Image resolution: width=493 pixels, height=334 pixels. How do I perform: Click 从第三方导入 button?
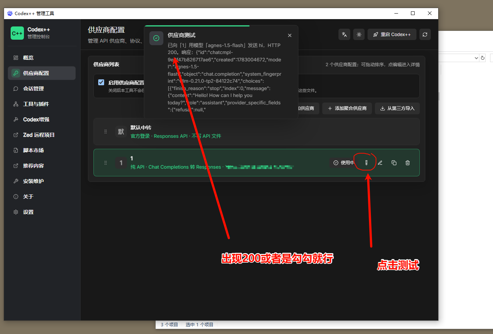[x=397, y=108]
